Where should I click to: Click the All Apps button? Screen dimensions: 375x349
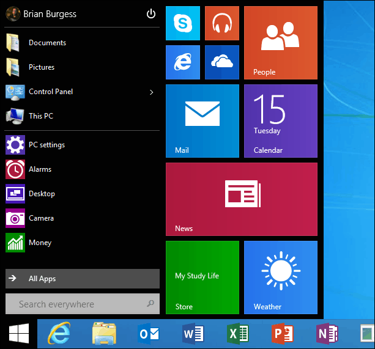click(x=83, y=279)
